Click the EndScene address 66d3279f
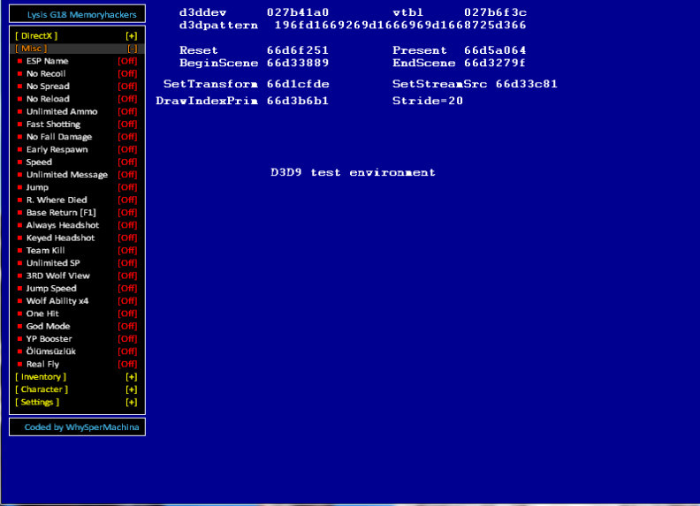 495,63
